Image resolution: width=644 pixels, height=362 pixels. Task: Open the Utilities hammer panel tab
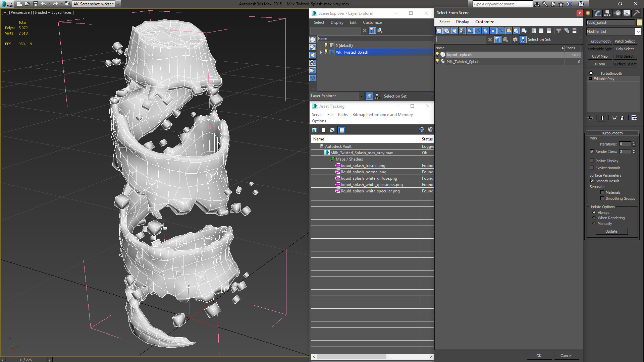(x=636, y=13)
